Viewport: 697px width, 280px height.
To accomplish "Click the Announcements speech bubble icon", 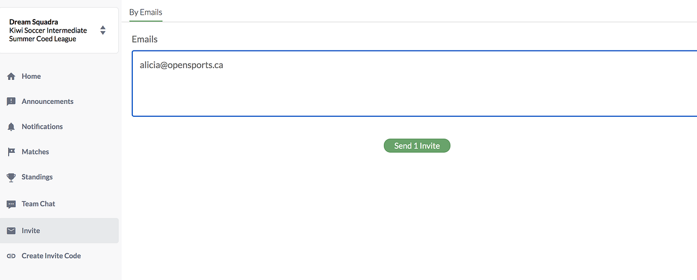I will pos(11,102).
